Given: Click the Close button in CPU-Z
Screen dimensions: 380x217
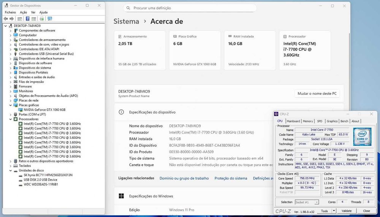Looking at the screenshot, I should [366, 211].
